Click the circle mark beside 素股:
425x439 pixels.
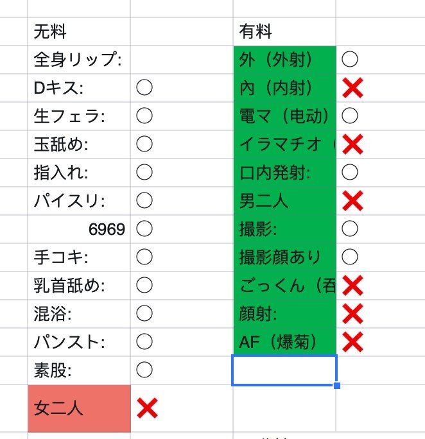click(x=144, y=370)
